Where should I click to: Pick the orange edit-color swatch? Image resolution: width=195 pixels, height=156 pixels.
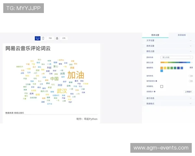point(162,68)
